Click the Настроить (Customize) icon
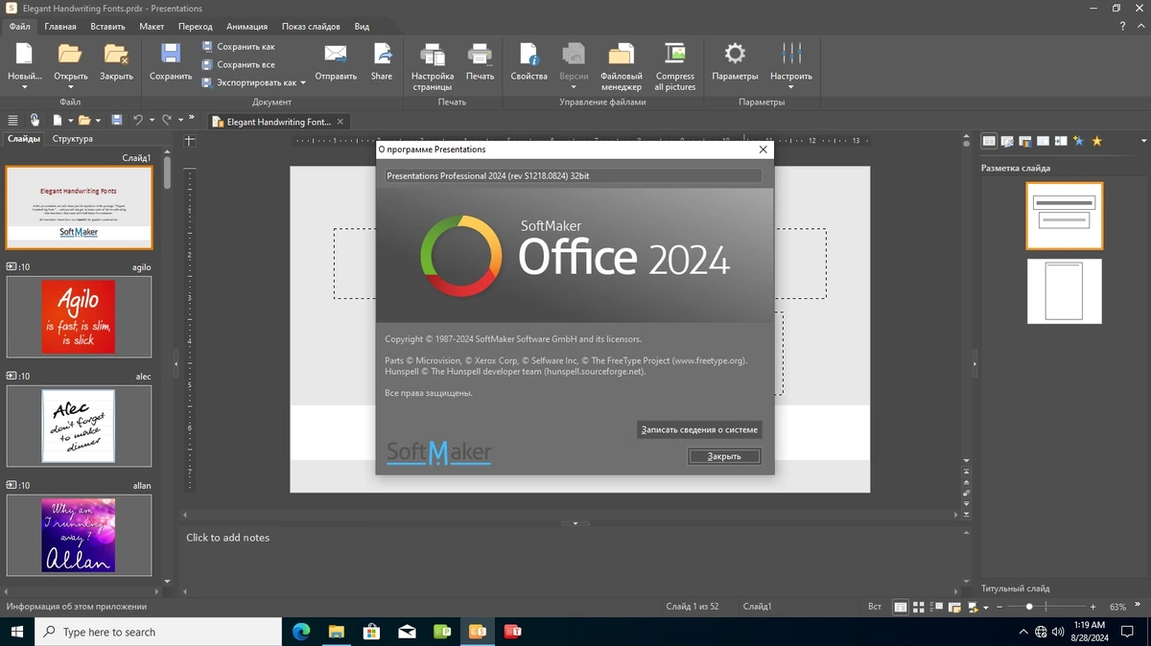 click(x=791, y=54)
